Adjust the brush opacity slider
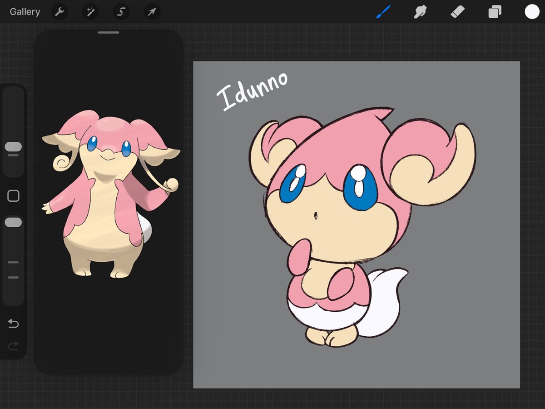 click(13, 222)
